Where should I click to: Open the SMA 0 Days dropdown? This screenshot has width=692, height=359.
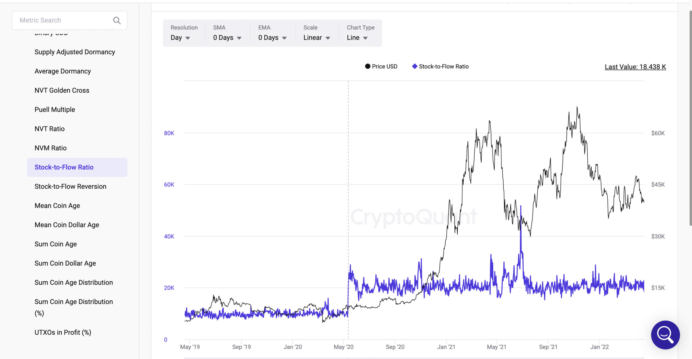pos(227,38)
